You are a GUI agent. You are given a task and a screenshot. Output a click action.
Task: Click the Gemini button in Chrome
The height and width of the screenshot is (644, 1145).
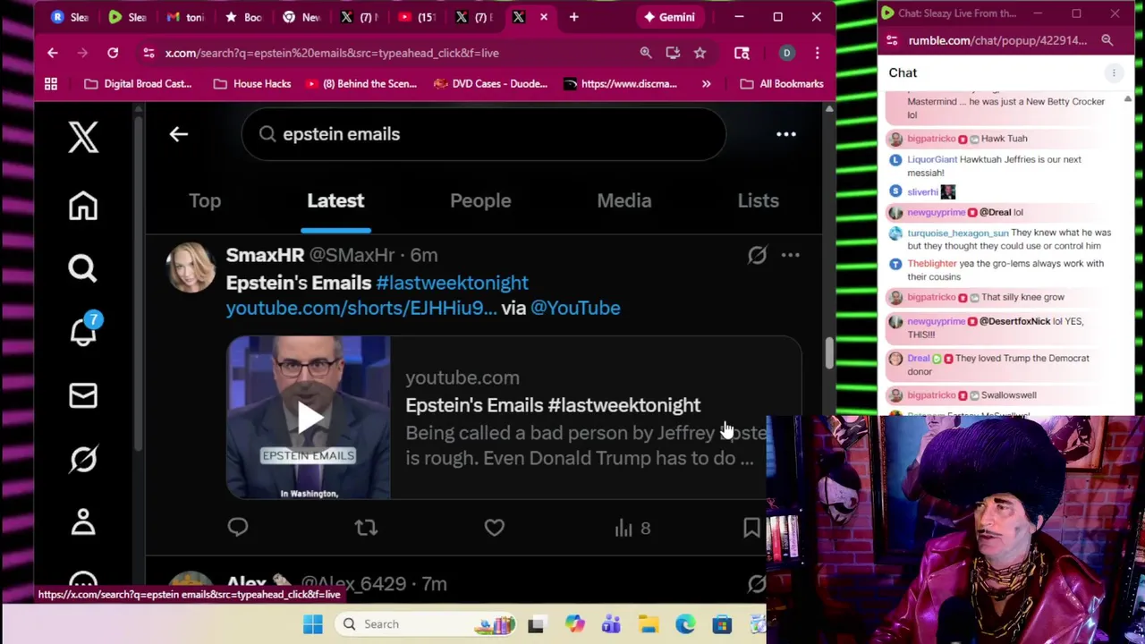(x=669, y=17)
